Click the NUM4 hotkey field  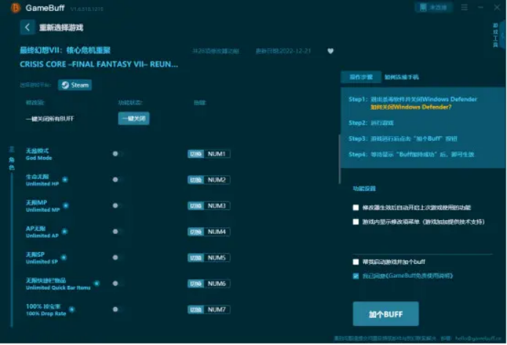217,232
